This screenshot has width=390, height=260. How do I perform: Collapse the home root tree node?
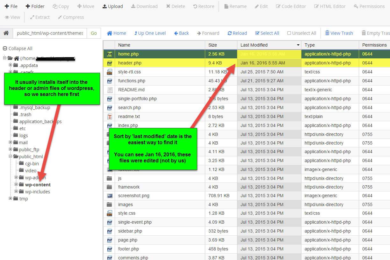click(4, 58)
